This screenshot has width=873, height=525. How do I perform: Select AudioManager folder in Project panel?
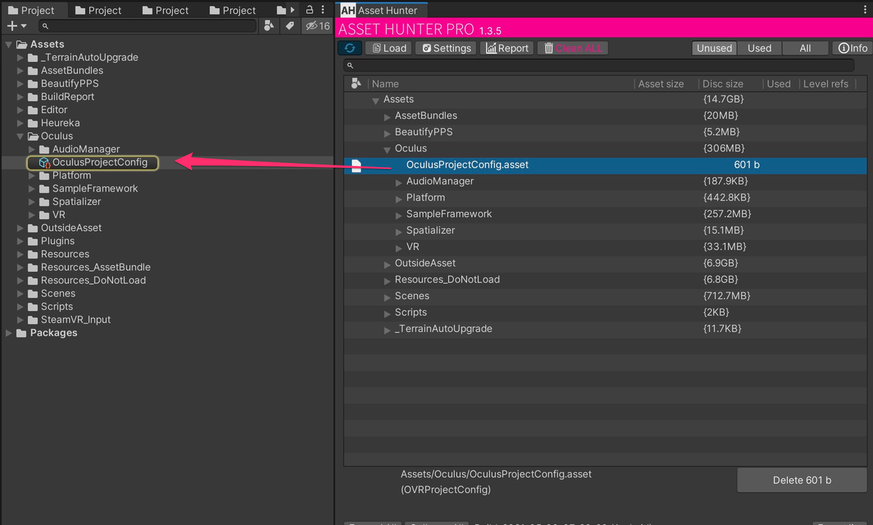[x=86, y=149]
